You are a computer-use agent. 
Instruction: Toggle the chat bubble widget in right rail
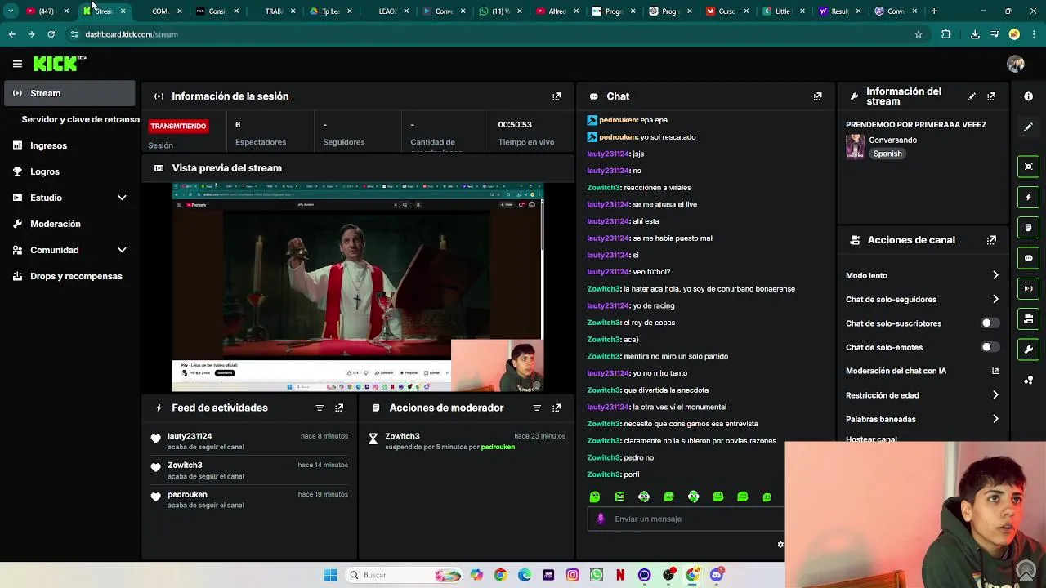point(1028,258)
